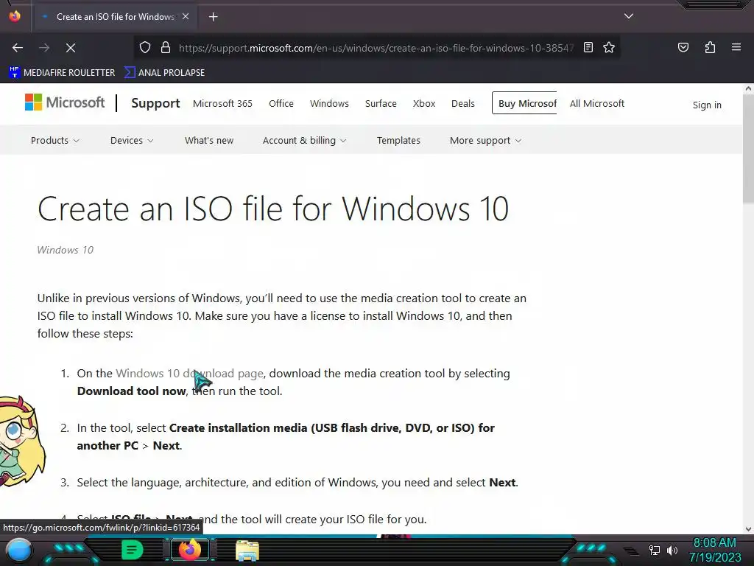The height and width of the screenshot is (566, 754).
Task: Go to the Support home link
Action: coord(155,103)
